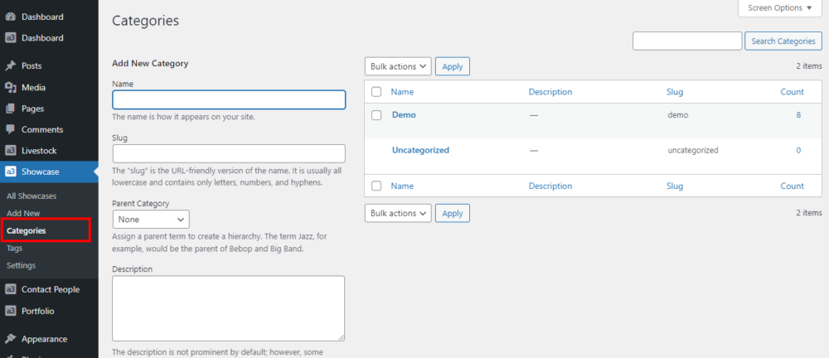829x358 pixels.
Task: Click the category Name input field
Action: [x=229, y=99]
